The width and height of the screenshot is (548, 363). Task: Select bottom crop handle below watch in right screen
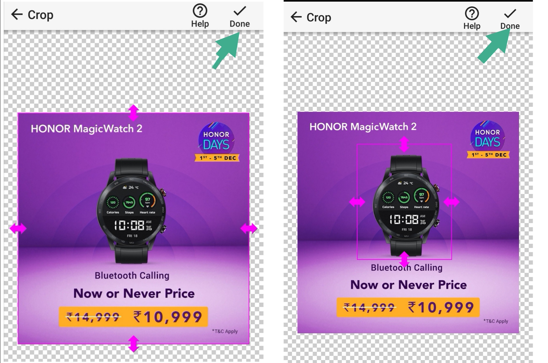[404, 259]
